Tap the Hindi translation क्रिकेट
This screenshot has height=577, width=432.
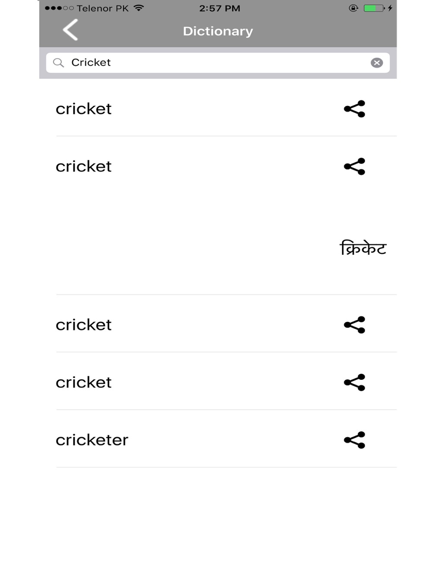tap(363, 248)
